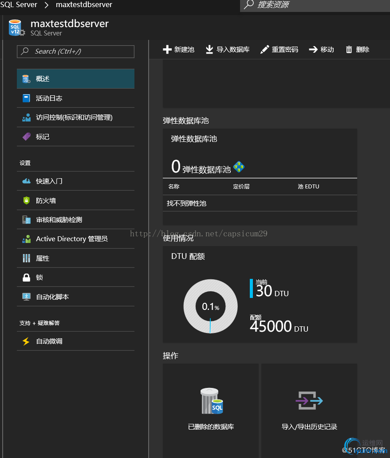The width and height of the screenshot is (390, 458).
Task: Open the 概述 overview menu item
Action: pos(76,79)
